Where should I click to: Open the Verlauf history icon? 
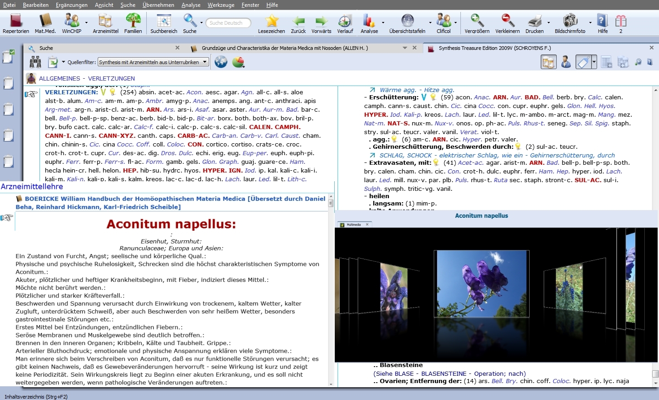[x=345, y=23]
